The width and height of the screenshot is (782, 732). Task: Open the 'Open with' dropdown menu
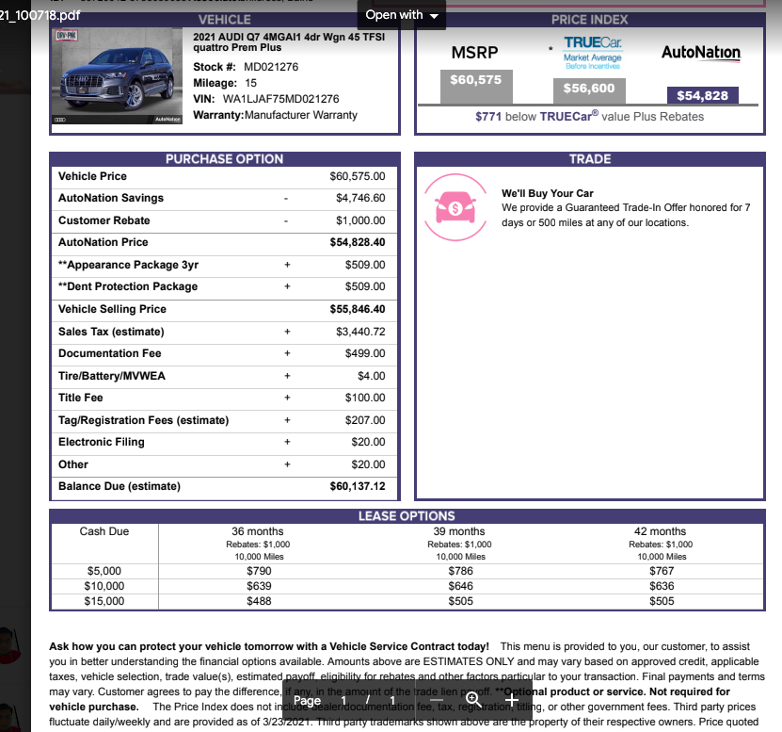[x=402, y=15]
